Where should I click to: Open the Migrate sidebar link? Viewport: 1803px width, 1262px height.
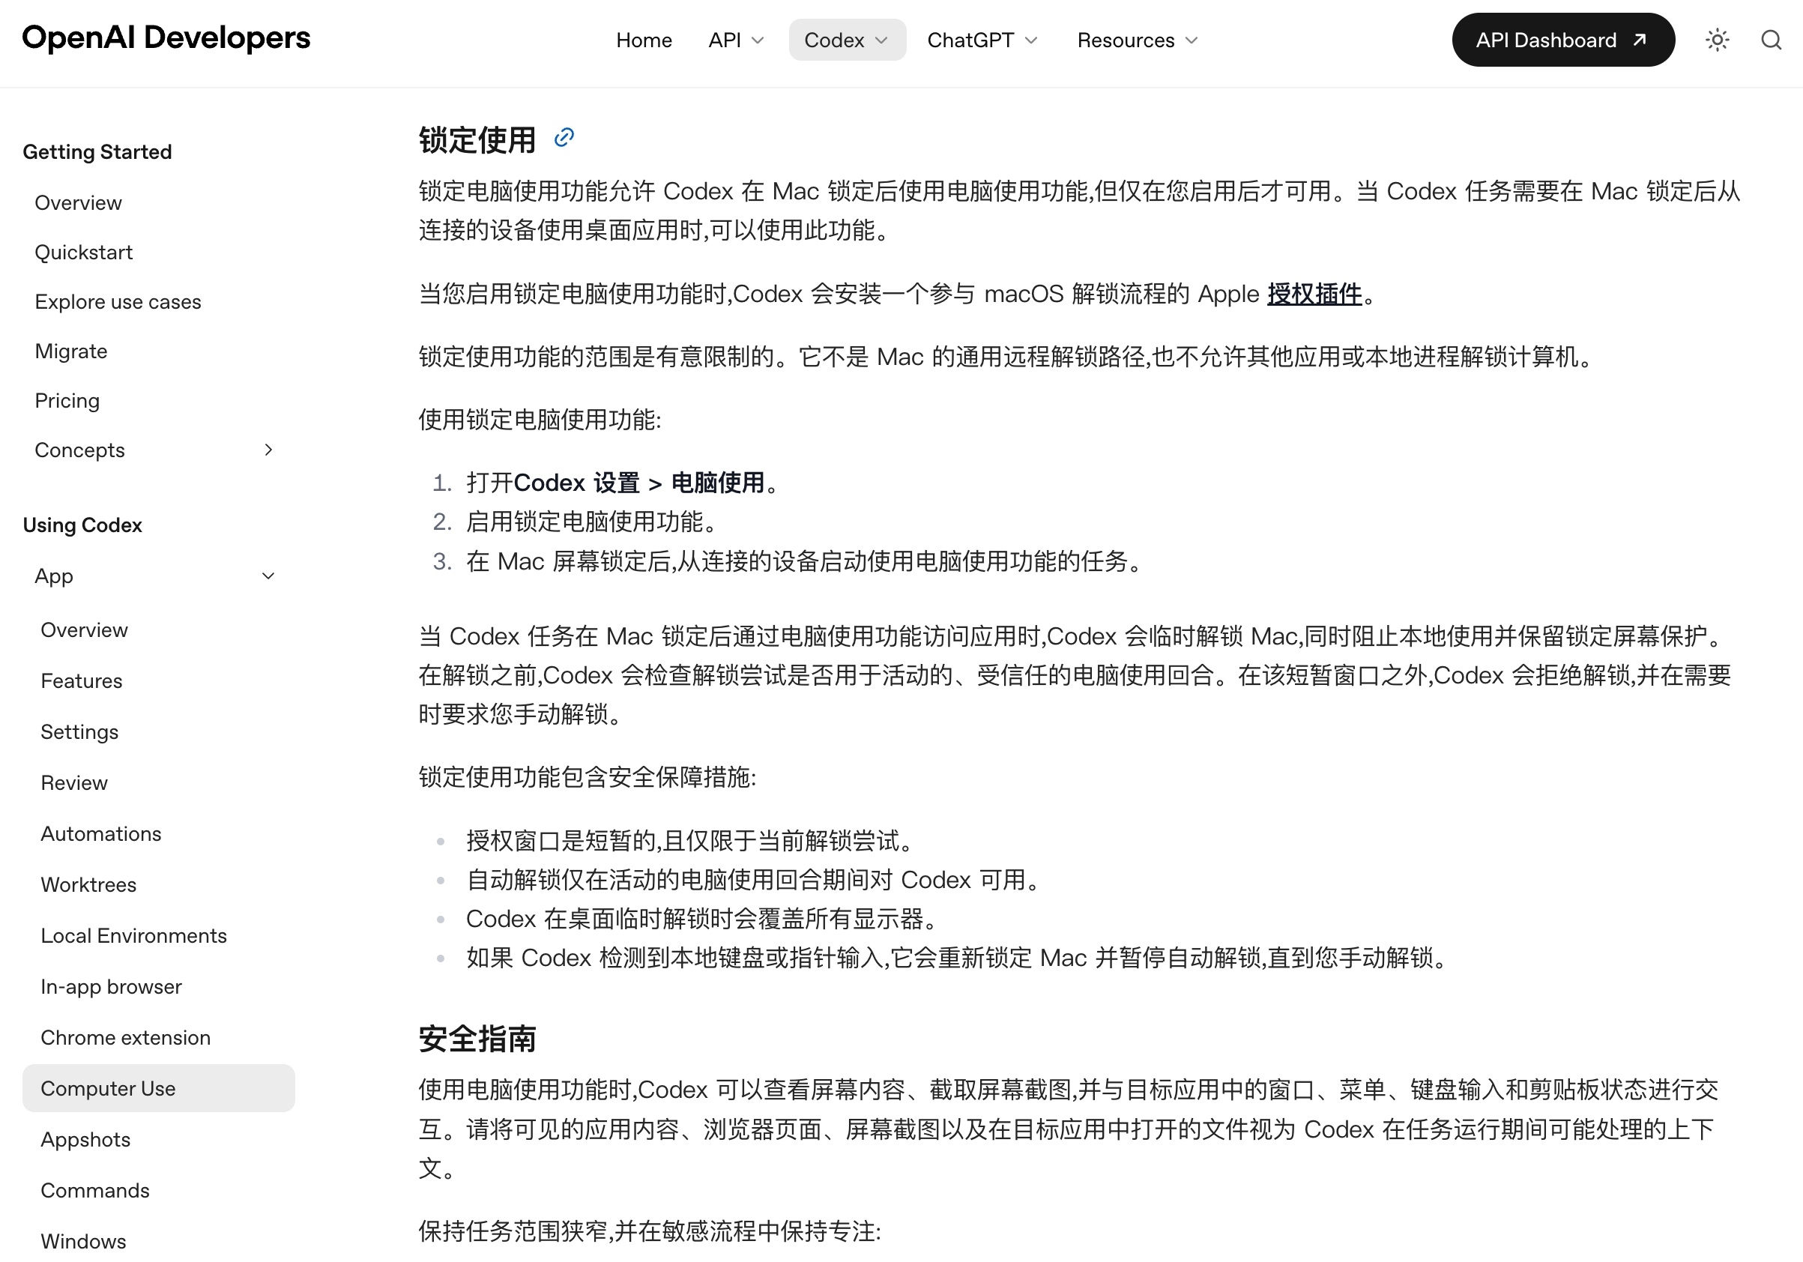[x=71, y=351]
